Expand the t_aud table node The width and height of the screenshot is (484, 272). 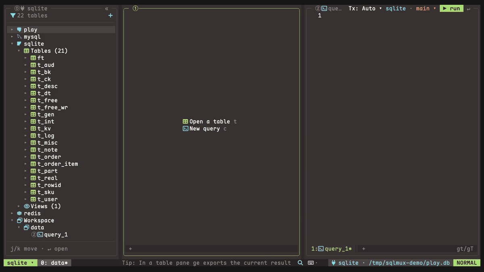tap(26, 65)
